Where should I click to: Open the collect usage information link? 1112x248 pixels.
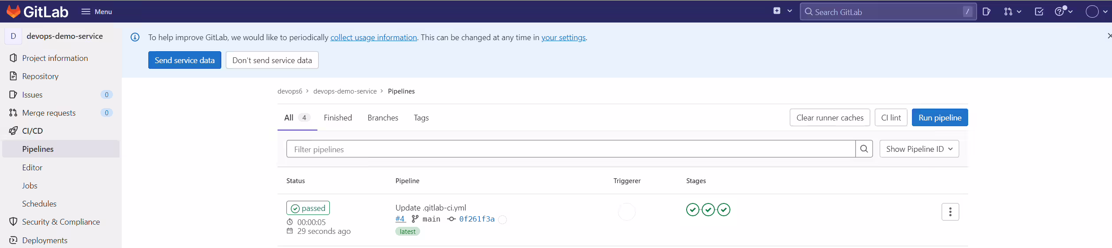(x=374, y=38)
